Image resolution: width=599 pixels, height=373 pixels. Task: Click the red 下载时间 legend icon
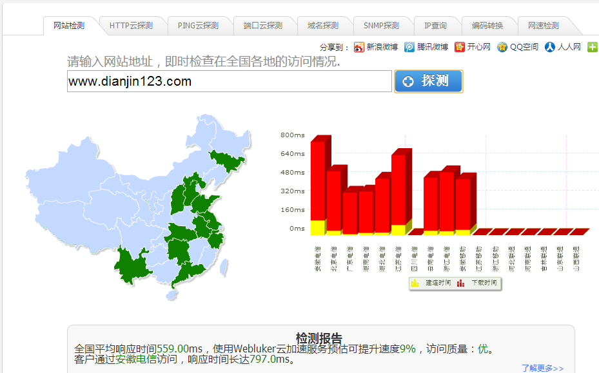point(461,283)
